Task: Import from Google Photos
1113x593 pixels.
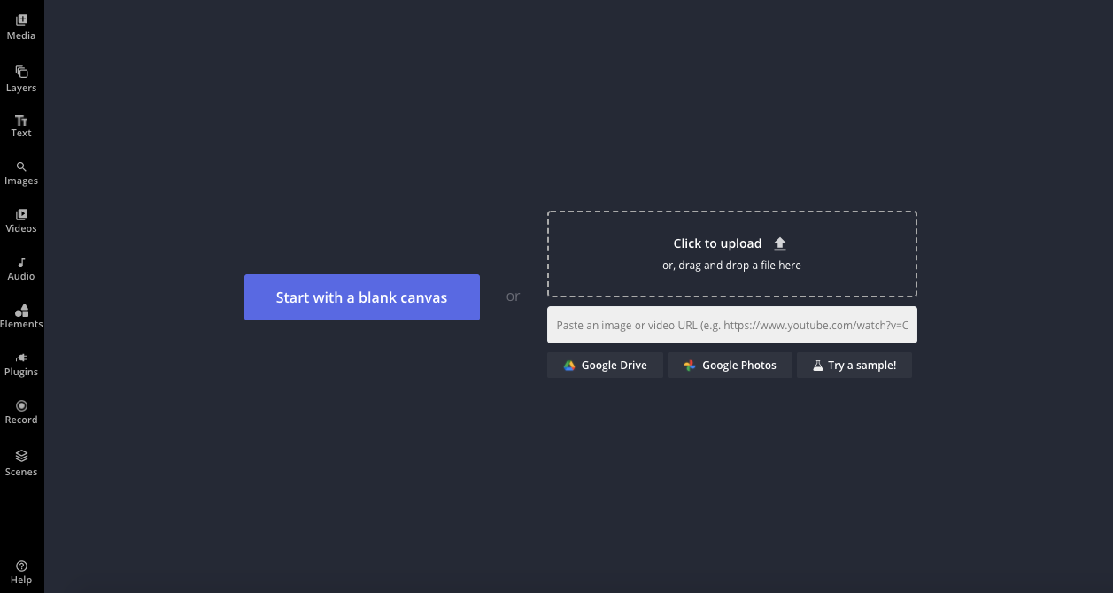Action: [x=730, y=366]
